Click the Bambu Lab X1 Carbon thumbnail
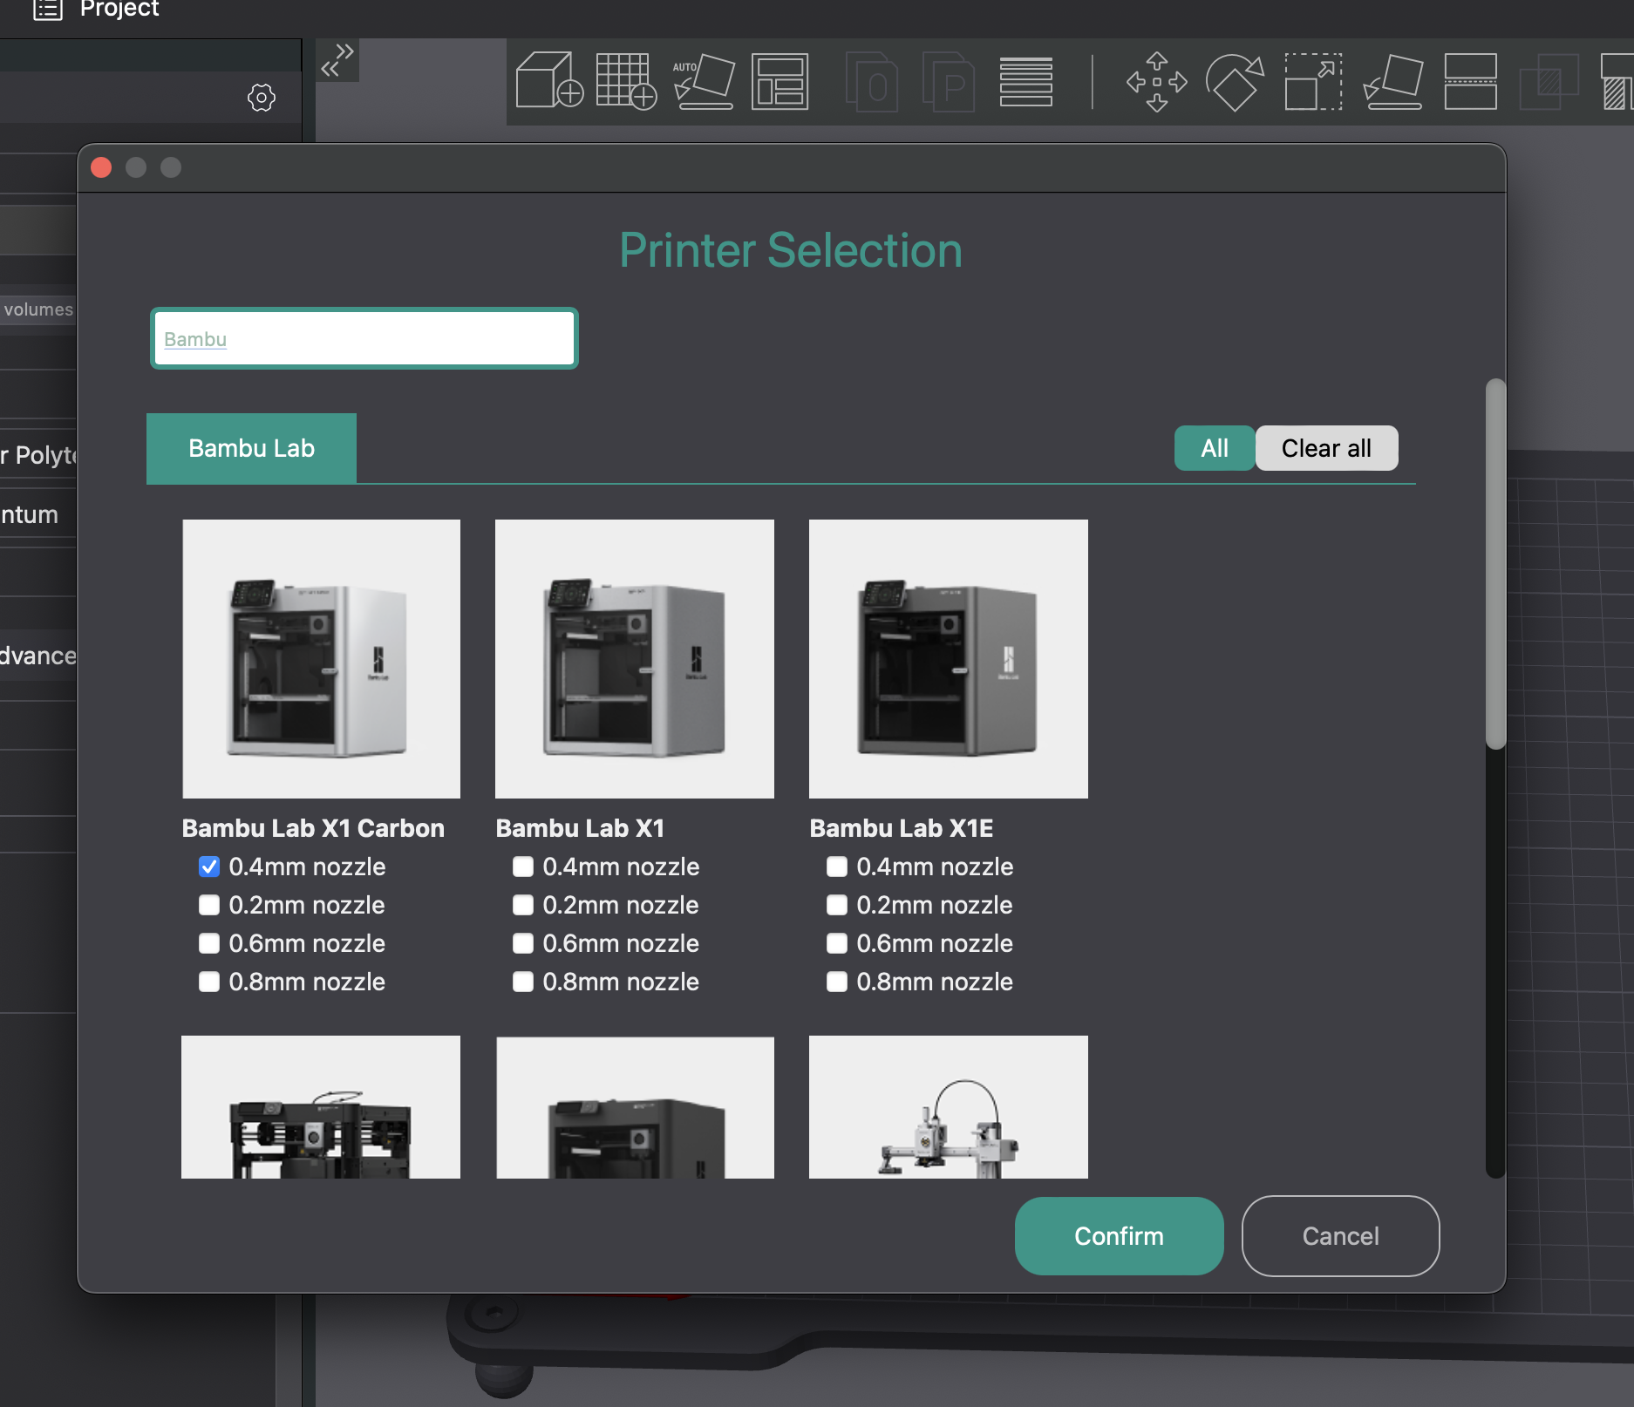Screen dimensions: 1634x1407 [321, 659]
